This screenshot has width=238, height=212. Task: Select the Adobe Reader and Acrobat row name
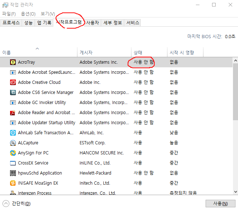[x=46, y=113]
